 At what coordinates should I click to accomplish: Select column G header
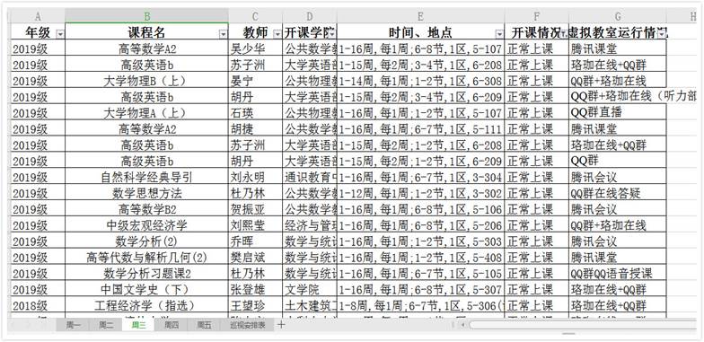pyautogui.click(x=618, y=16)
